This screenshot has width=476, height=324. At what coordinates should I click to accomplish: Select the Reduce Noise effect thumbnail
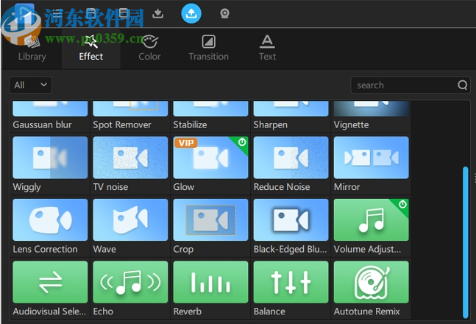[x=291, y=158]
